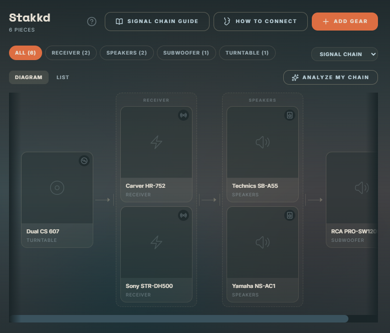Click the lightning bolt icon on Sony STR-DH500

pos(156,242)
